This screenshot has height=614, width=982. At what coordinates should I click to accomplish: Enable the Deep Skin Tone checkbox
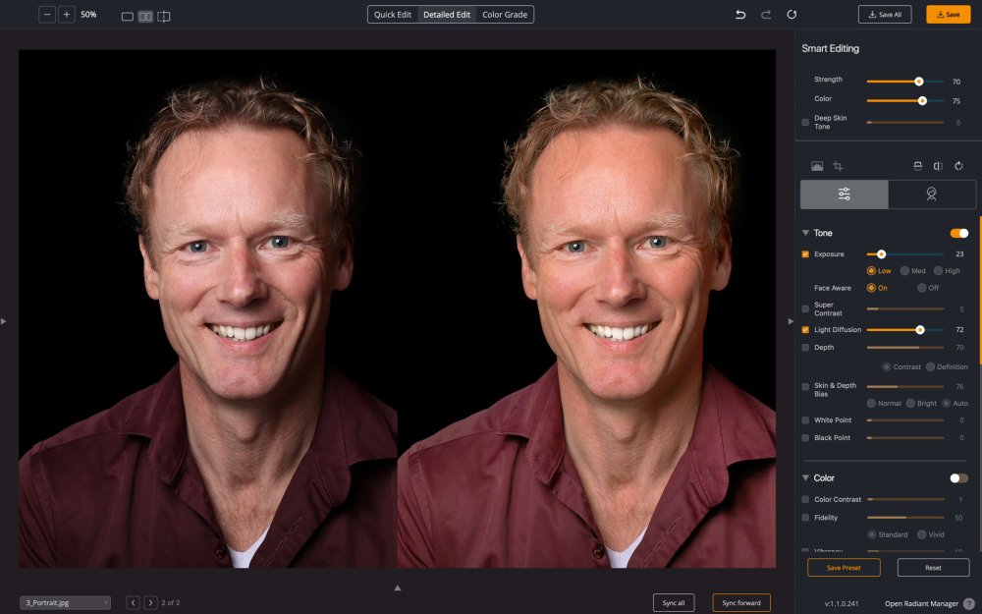pyautogui.click(x=805, y=122)
